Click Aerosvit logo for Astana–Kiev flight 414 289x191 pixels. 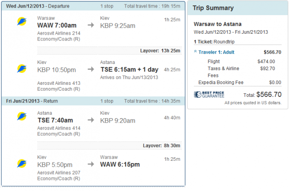pyautogui.click(x=21, y=117)
